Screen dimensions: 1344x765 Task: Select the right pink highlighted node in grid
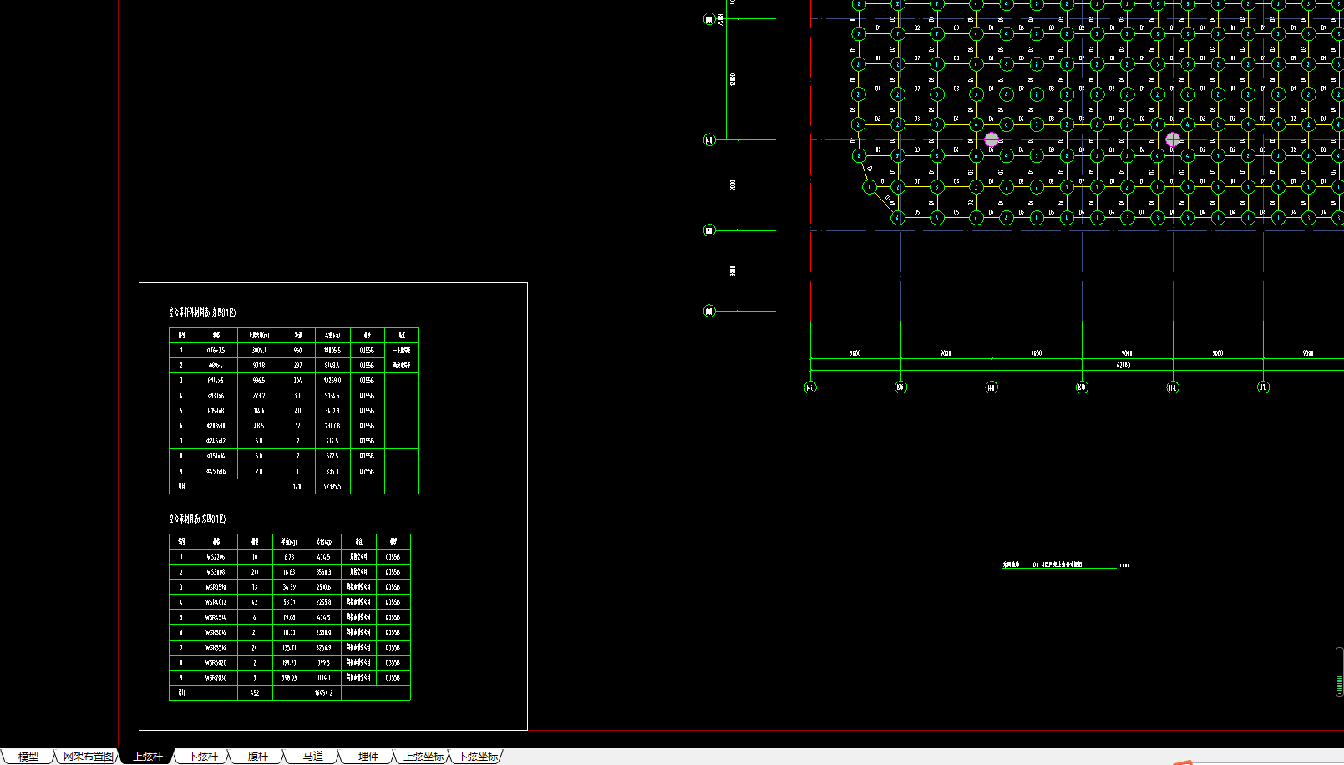tap(1173, 139)
